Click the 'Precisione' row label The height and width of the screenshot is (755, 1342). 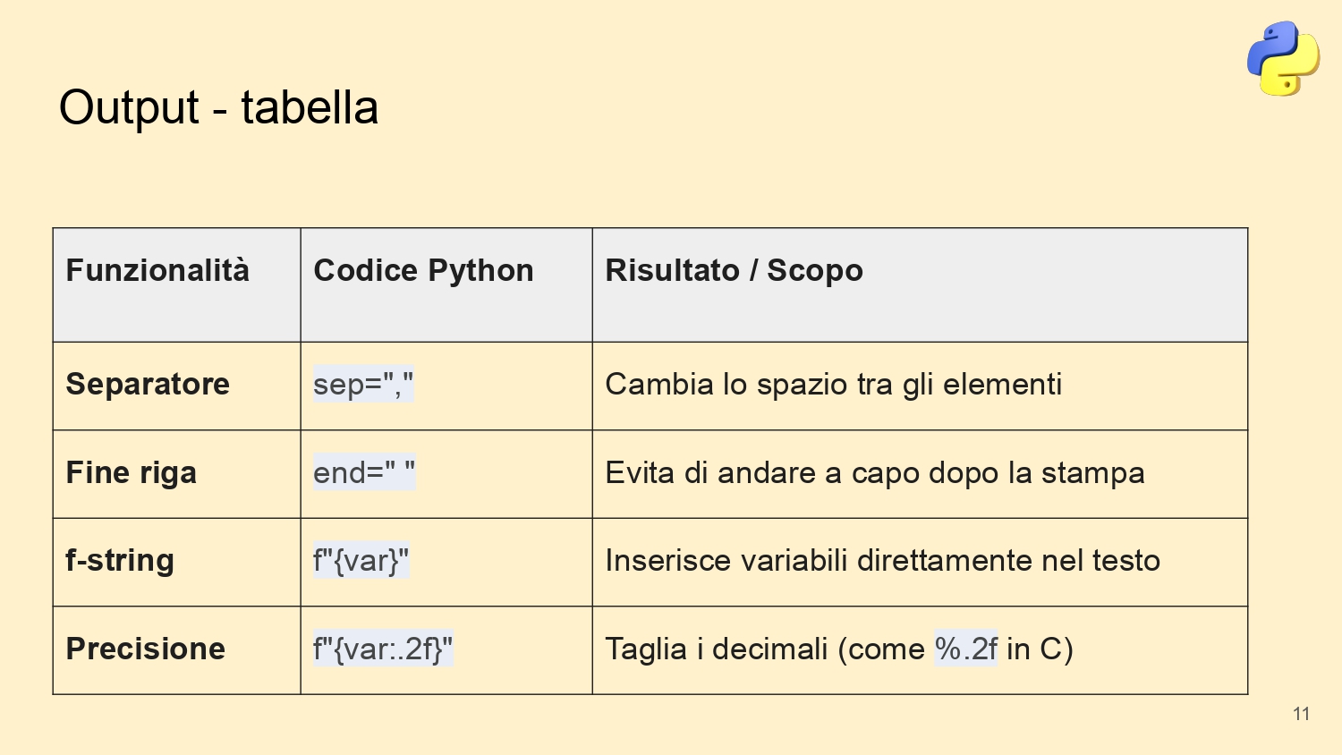click(x=145, y=649)
